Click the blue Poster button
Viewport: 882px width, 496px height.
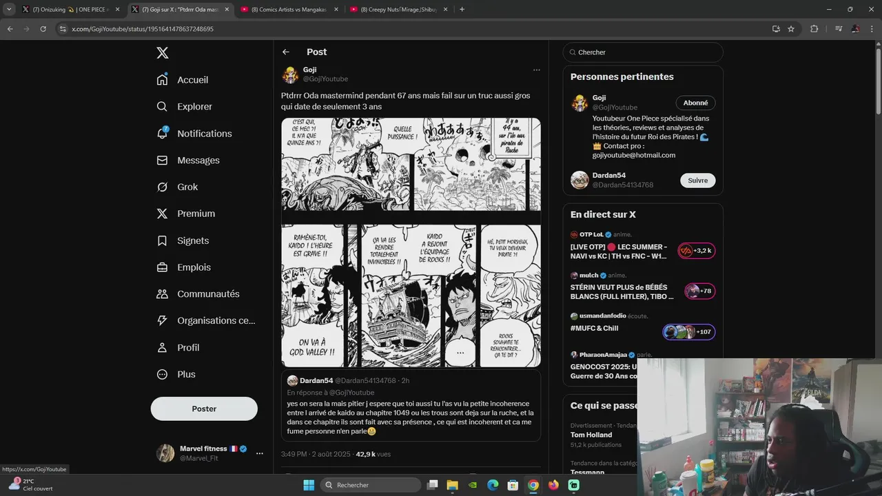(204, 409)
